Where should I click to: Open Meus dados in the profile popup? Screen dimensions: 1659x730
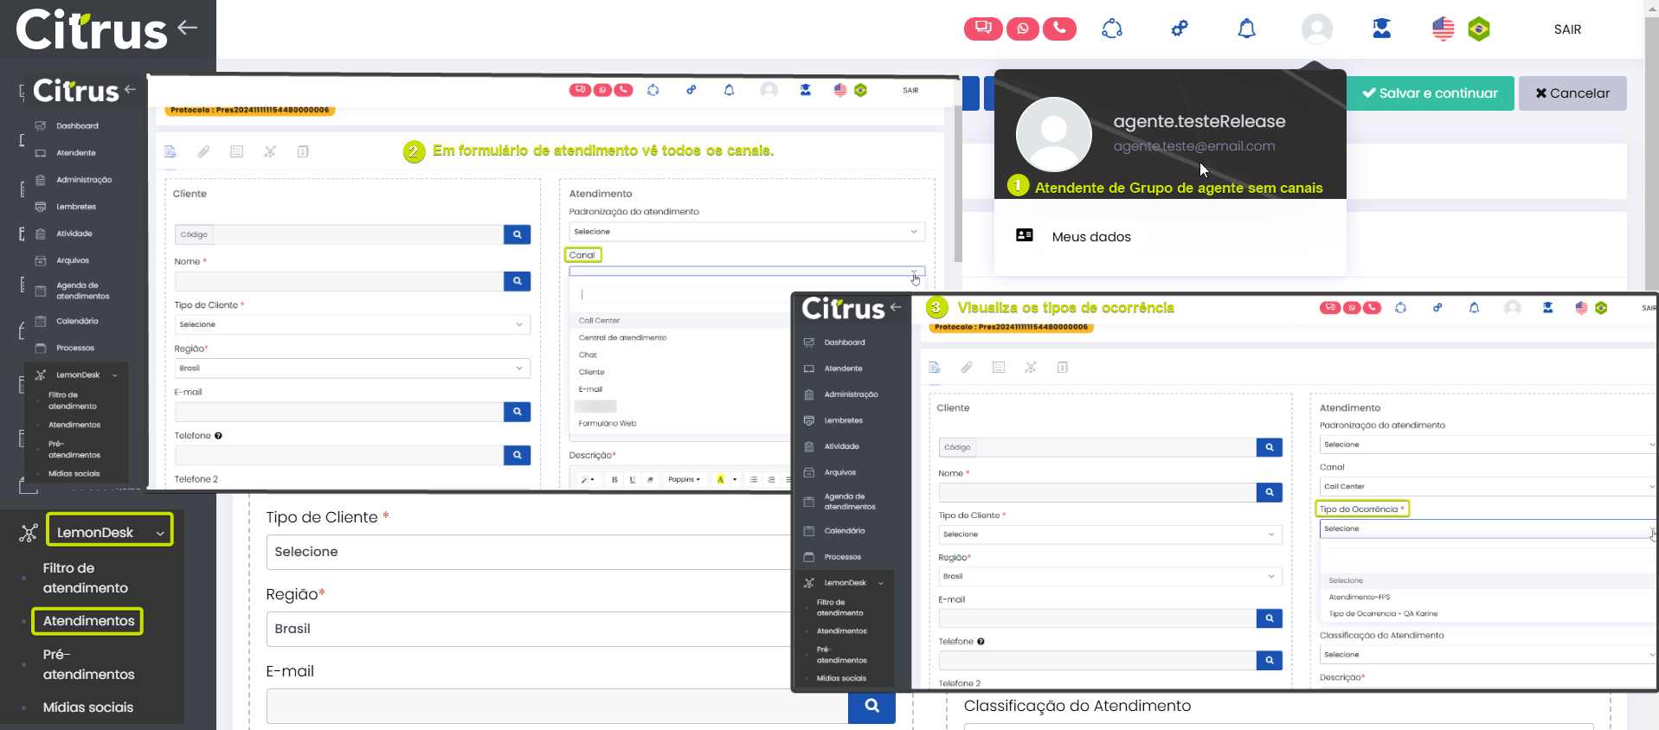(1090, 237)
